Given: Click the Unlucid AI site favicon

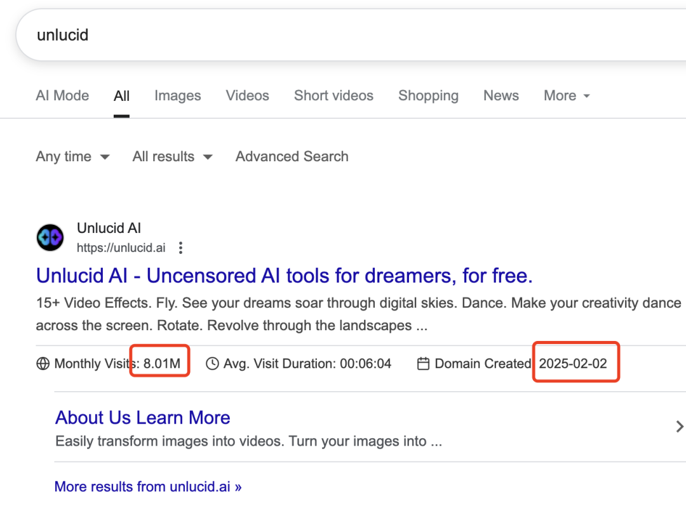Looking at the screenshot, I should coord(50,237).
